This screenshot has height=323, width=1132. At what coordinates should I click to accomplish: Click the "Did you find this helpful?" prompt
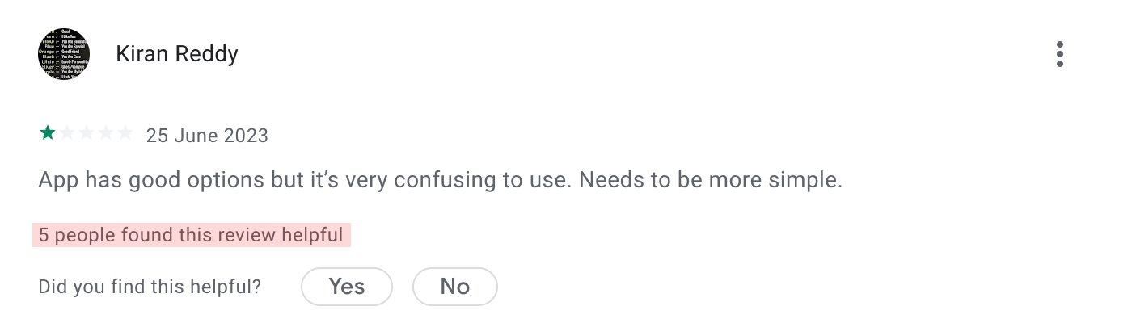pos(150,287)
